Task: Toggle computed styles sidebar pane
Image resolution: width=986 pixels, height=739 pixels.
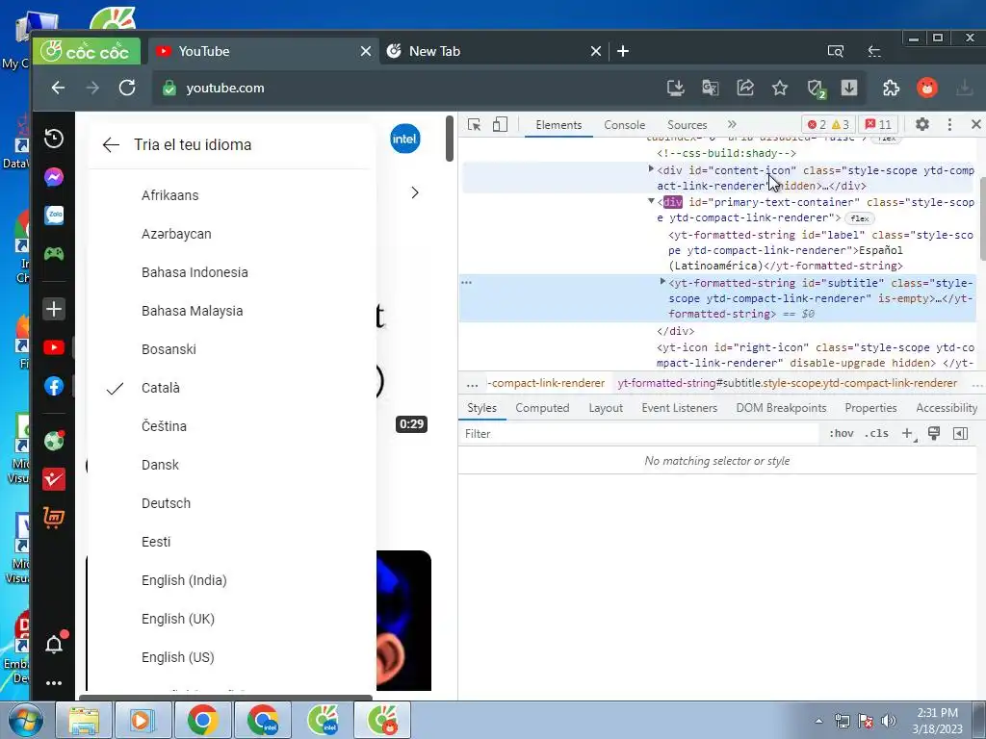Action: click(x=960, y=434)
